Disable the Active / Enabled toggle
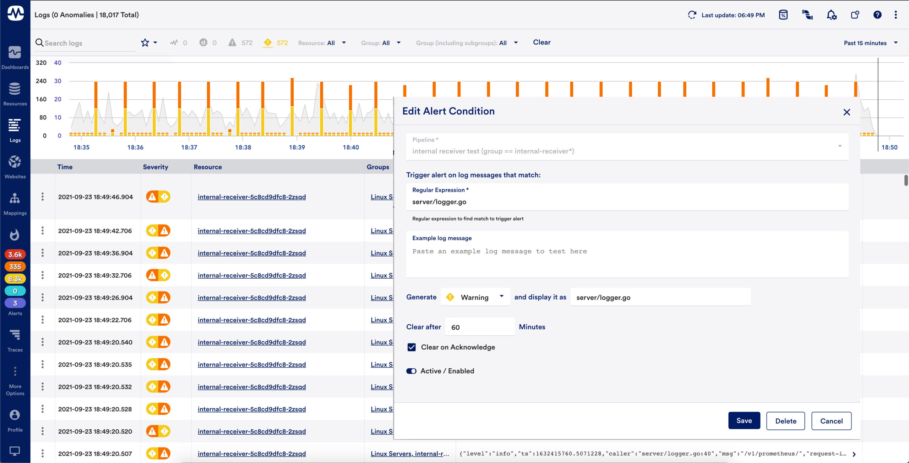The height and width of the screenshot is (463, 909). [x=411, y=371]
